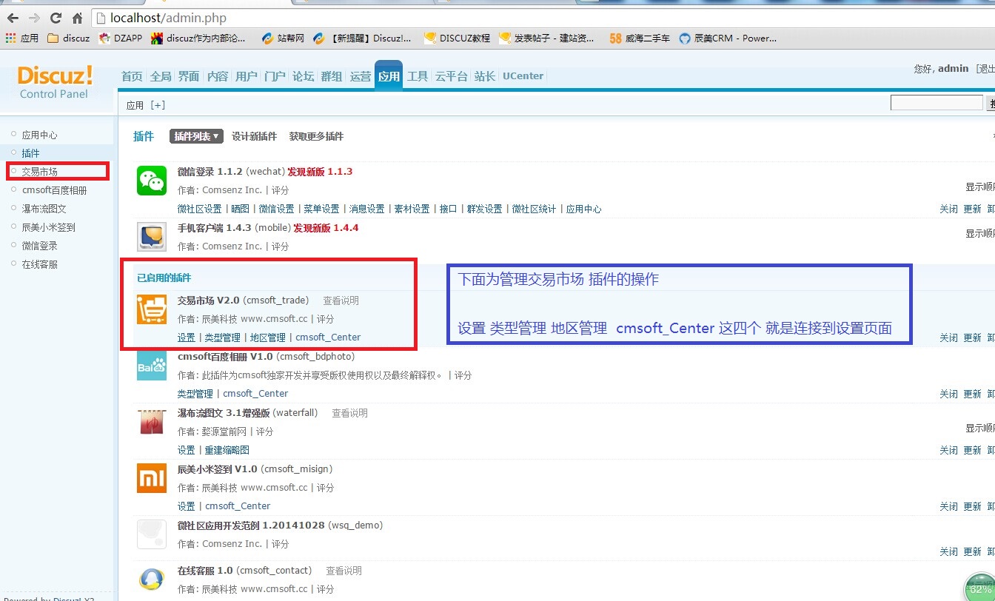
Task: Open 设置 for the 交易市场 plugin
Action: coord(187,338)
